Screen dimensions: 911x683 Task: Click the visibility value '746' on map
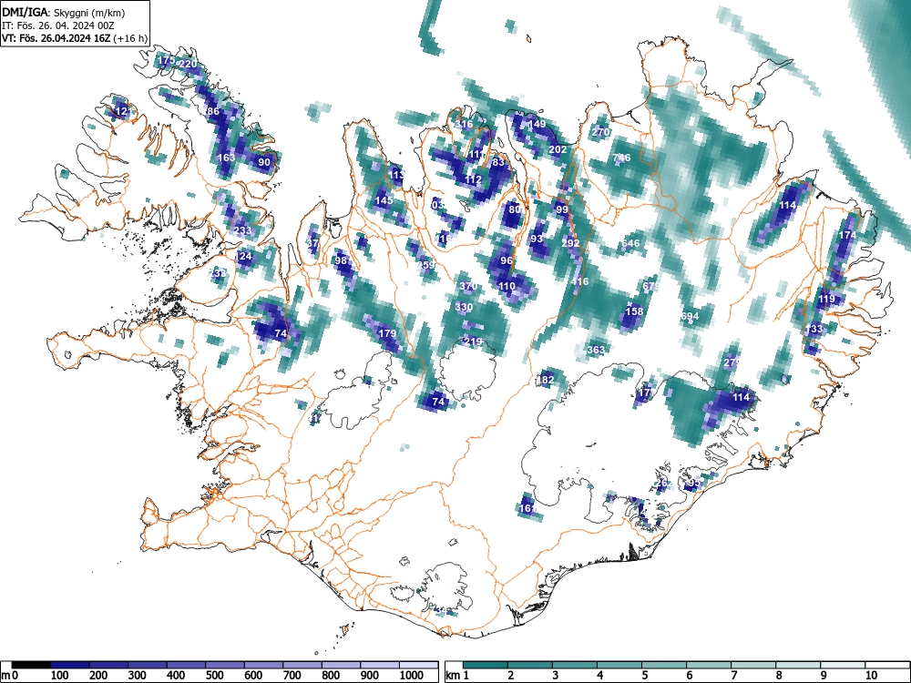pos(621,158)
